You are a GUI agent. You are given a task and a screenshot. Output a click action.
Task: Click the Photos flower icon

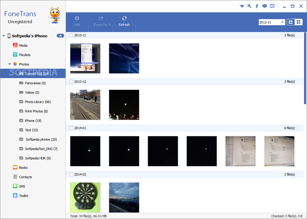[x=15, y=64]
